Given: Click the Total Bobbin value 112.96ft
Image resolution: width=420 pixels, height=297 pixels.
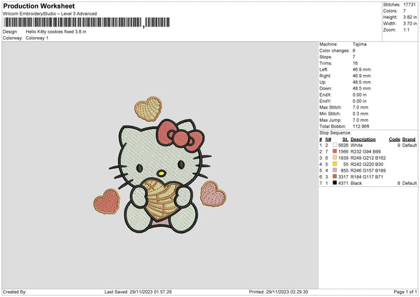Looking at the screenshot, I should [361, 126].
